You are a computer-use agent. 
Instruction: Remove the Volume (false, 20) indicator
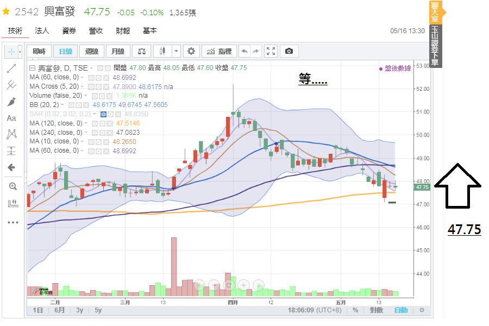pos(109,96)
